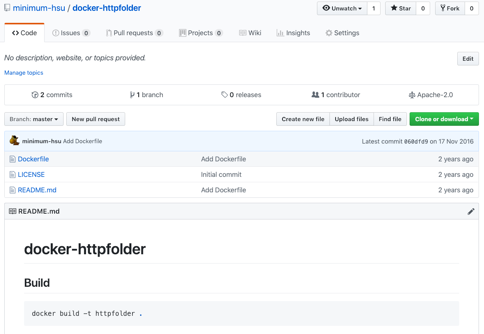The height and width of the screenshot is (334, 484).
Task: Click the book icon in the README.md header
Action: tap(13, 211)
